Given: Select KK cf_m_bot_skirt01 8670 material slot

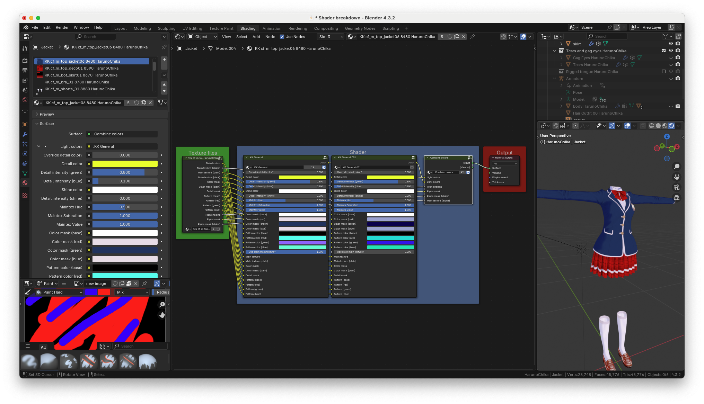Looking at the screenshot, I should (x=81, y=75).
